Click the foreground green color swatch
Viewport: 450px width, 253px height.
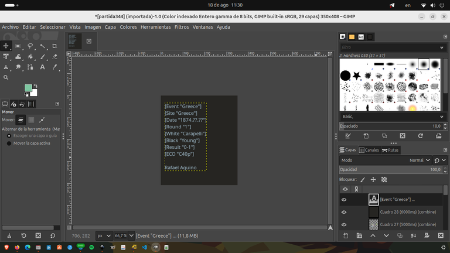(28, 88)
